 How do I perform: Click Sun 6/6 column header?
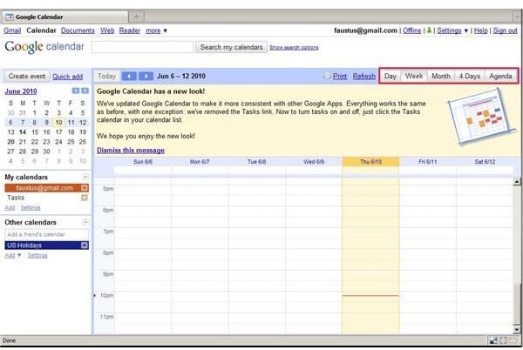pos(143,162)
